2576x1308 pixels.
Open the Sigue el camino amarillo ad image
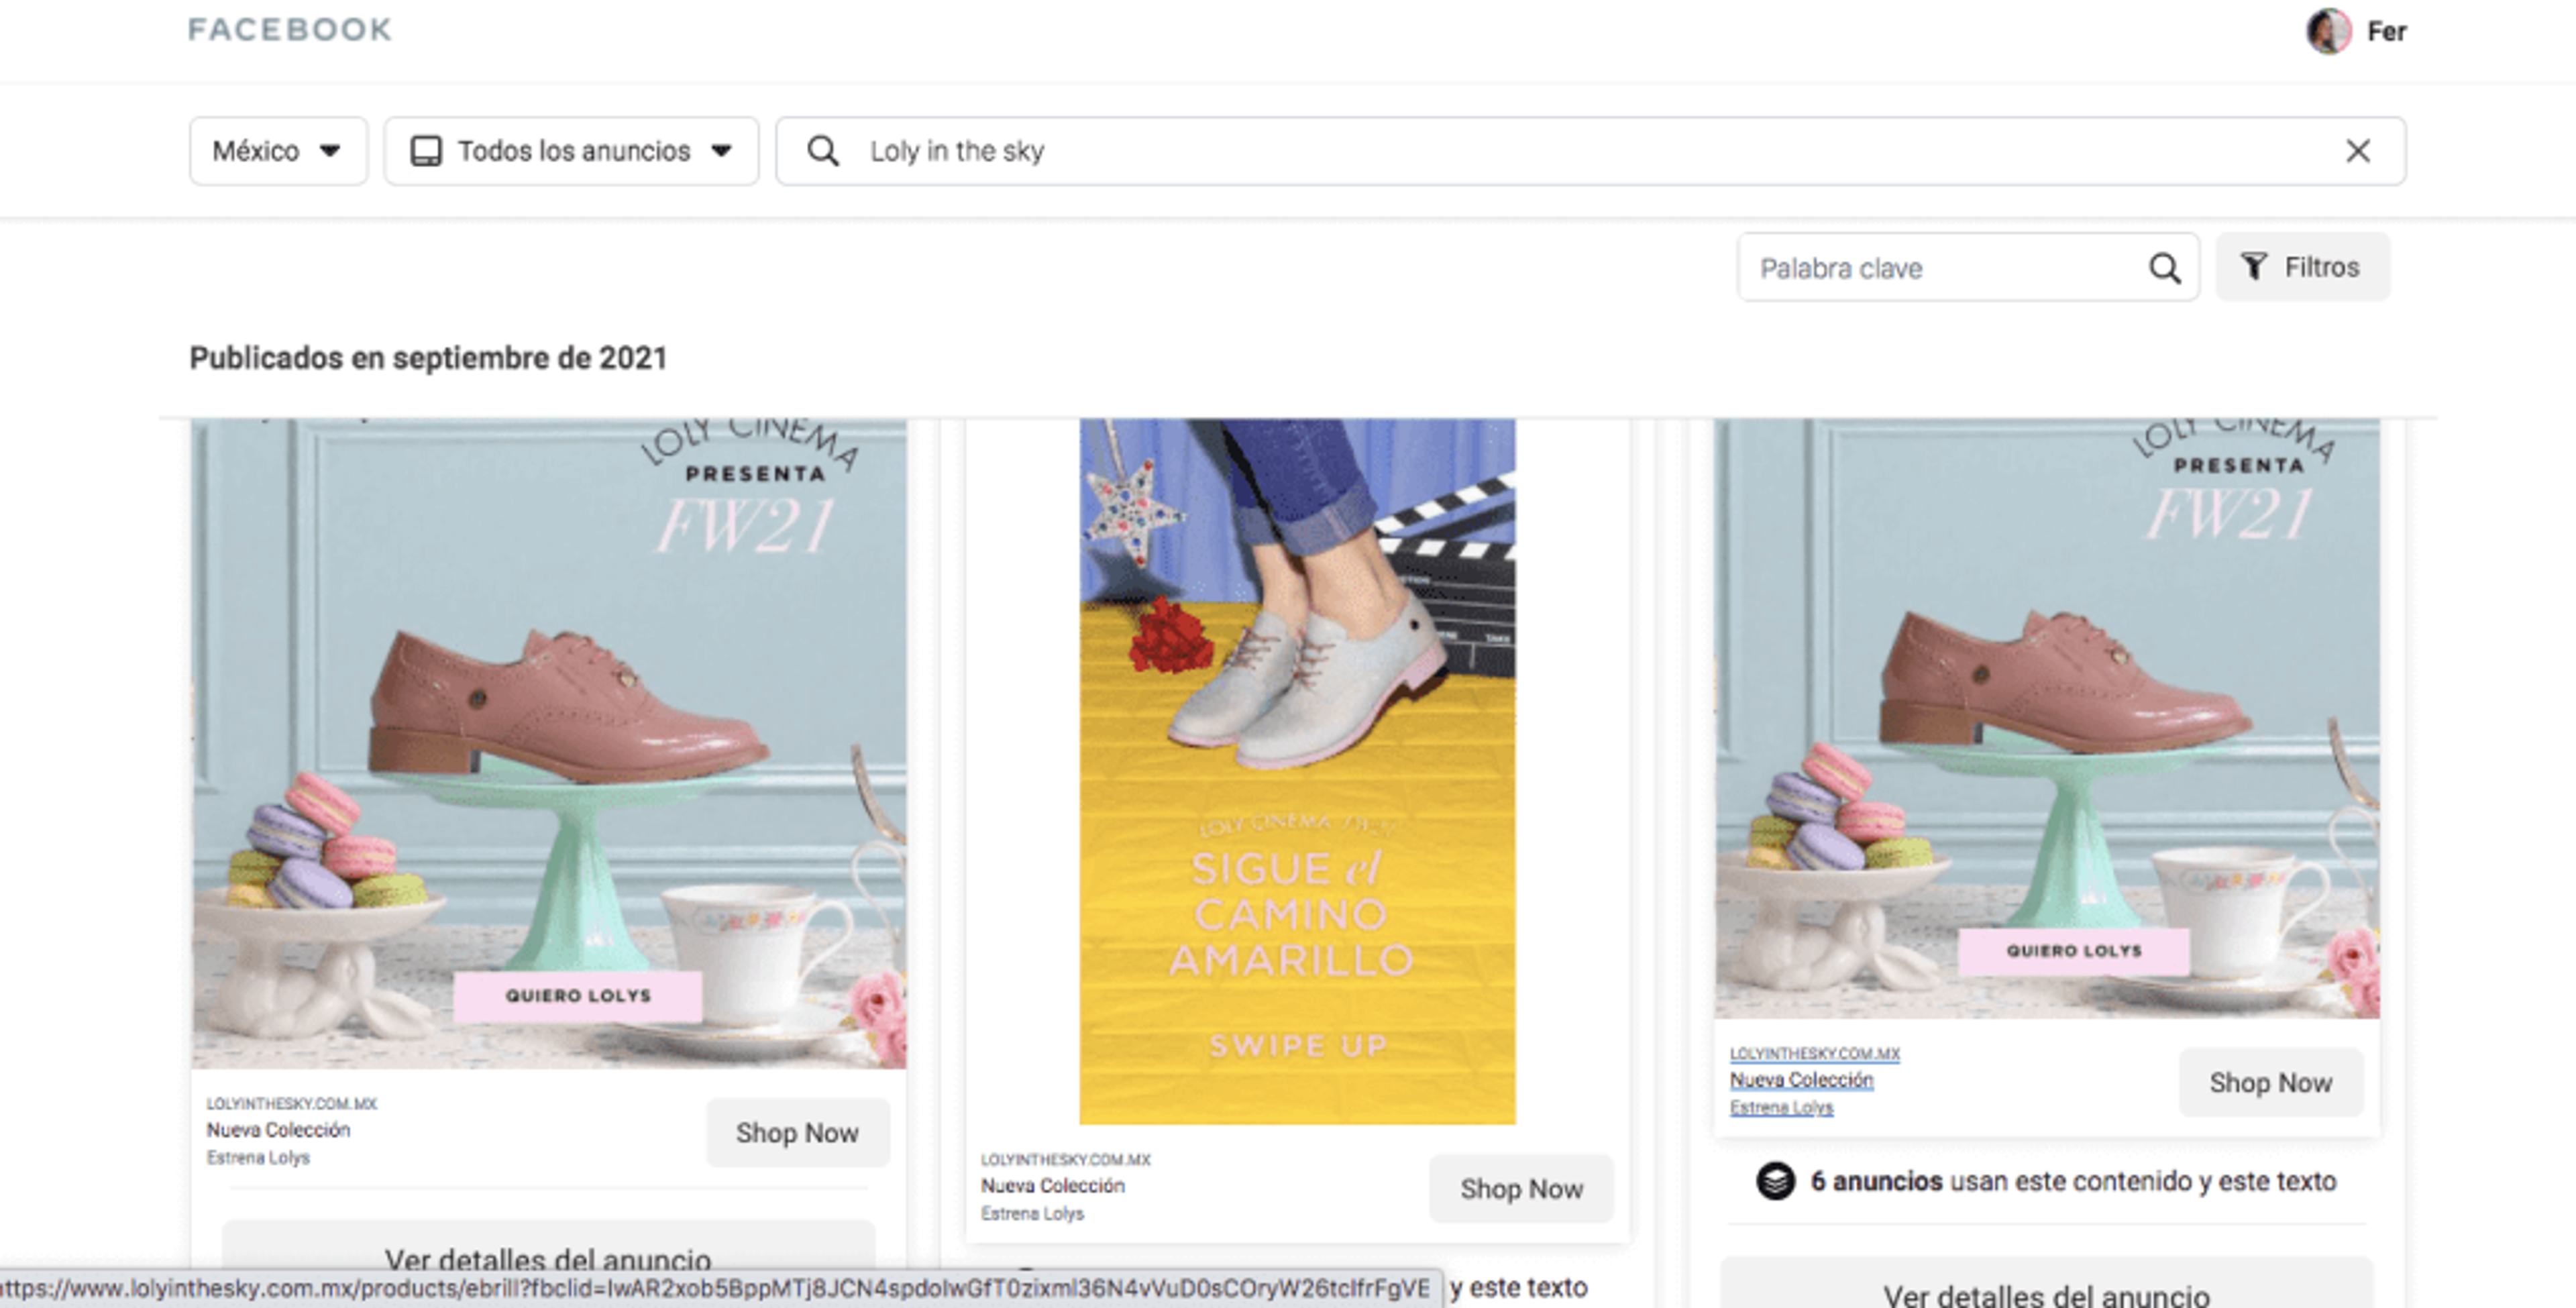click(x=1297, y=771)
